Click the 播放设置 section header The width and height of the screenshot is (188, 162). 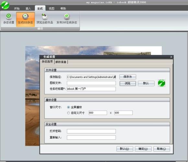coord(107,100)
